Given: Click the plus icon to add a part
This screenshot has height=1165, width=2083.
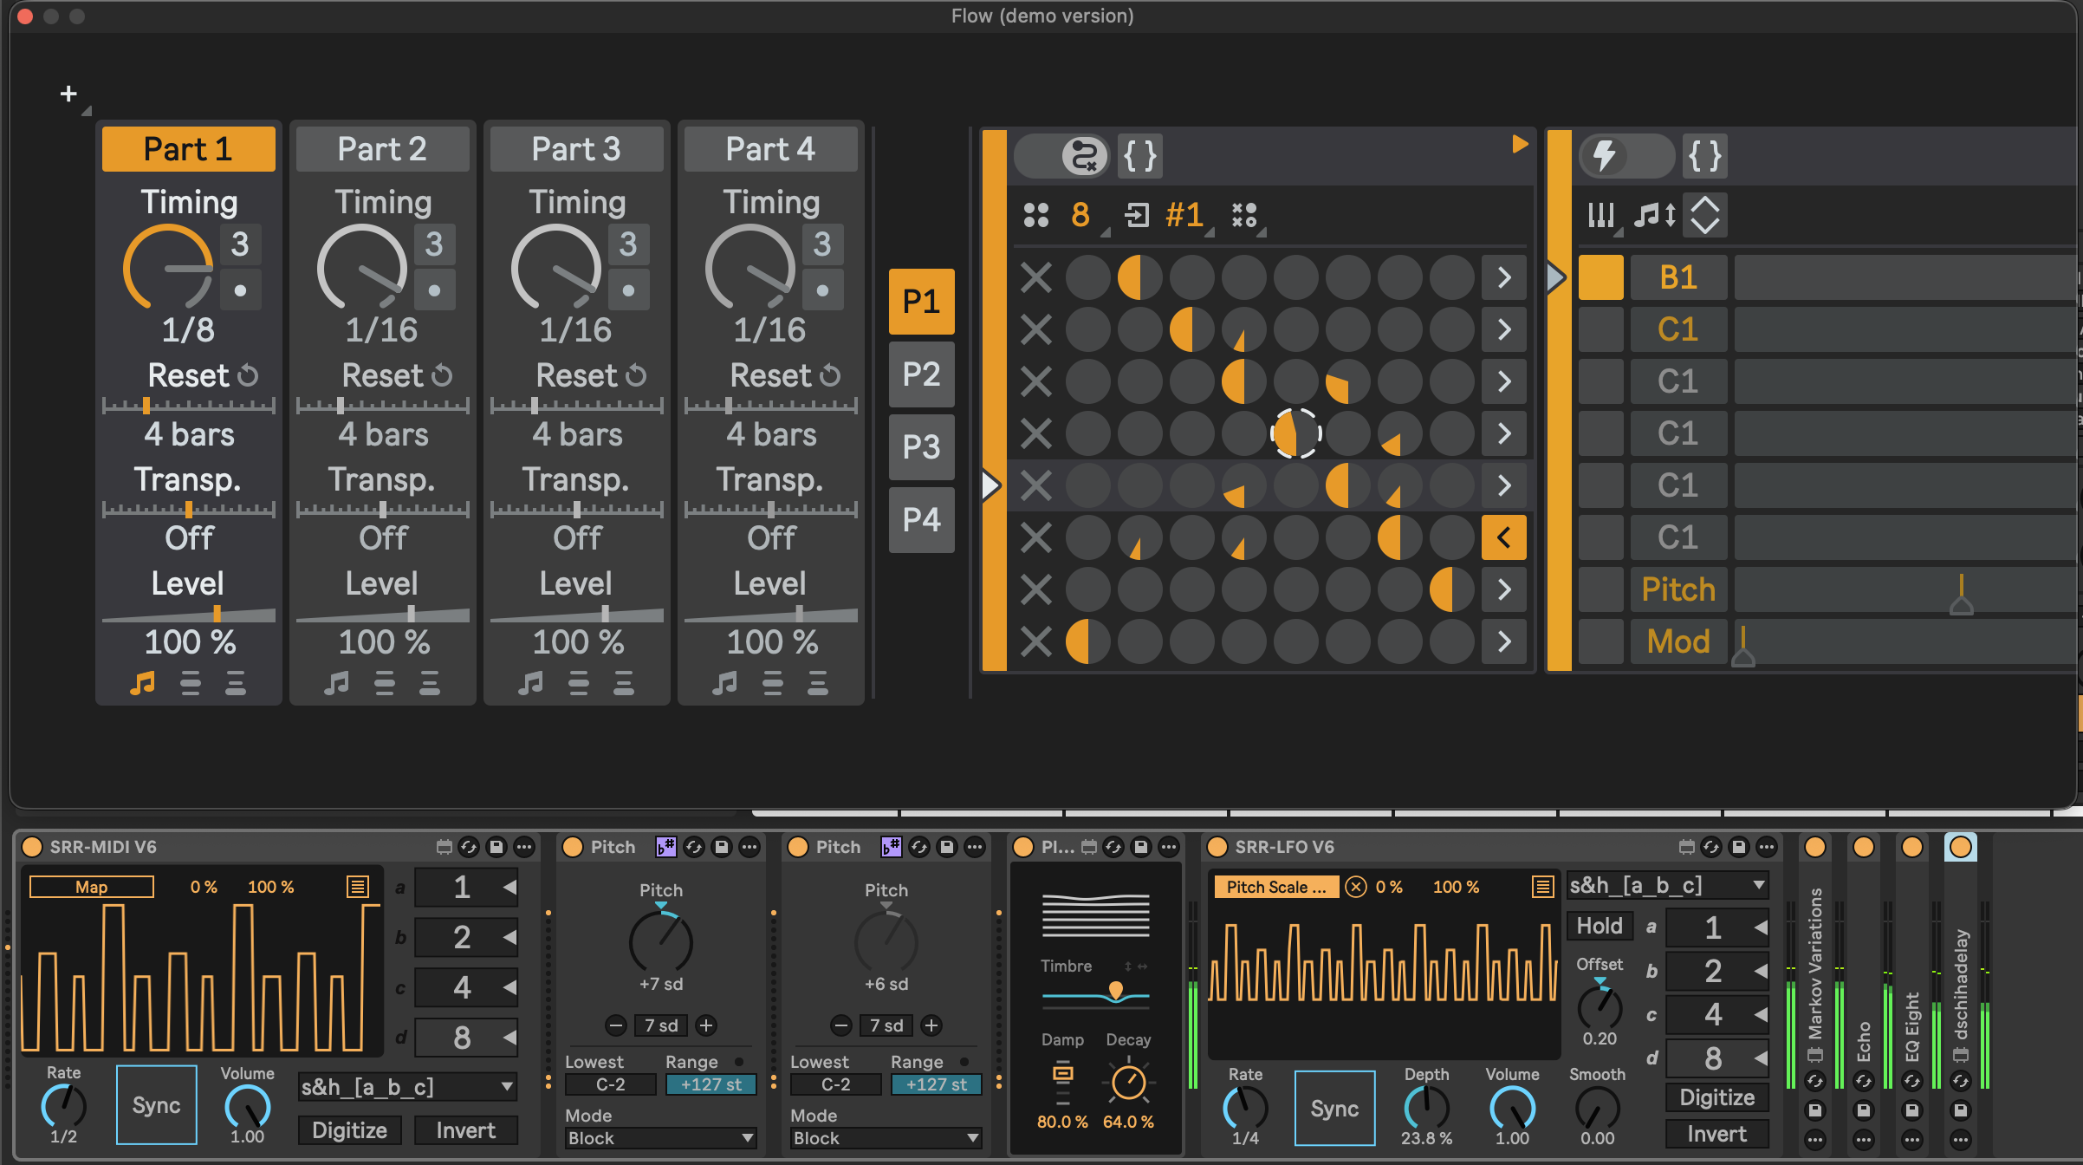Looking at the screenshot, I should point(68,94).
